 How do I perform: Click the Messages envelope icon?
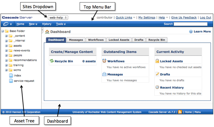coord(104,74)
